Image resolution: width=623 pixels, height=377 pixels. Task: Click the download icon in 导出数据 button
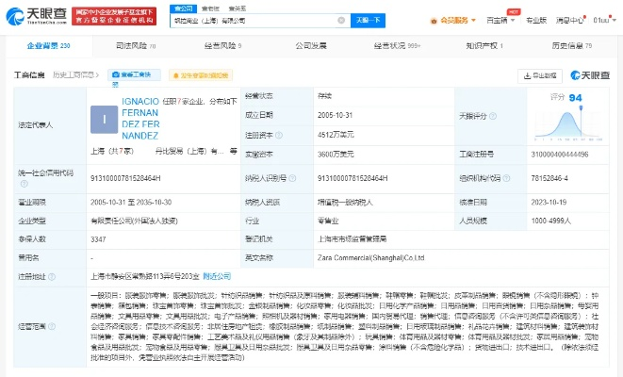(x=527, y=76)
